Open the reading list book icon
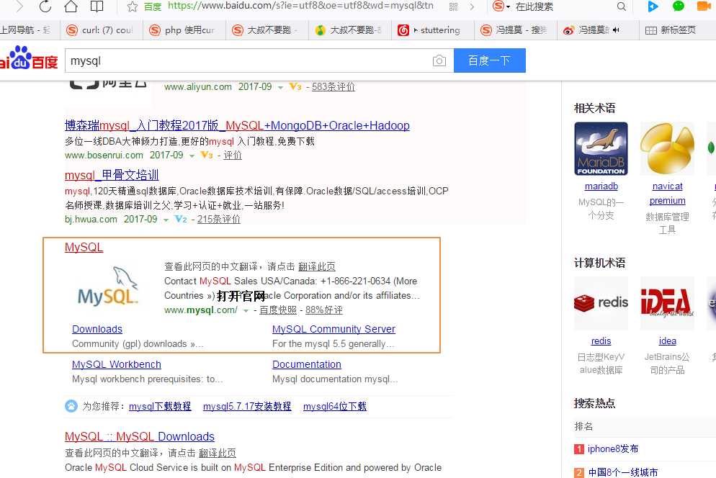The width and height of the screenshot is (716, 478). coord(97,7)
